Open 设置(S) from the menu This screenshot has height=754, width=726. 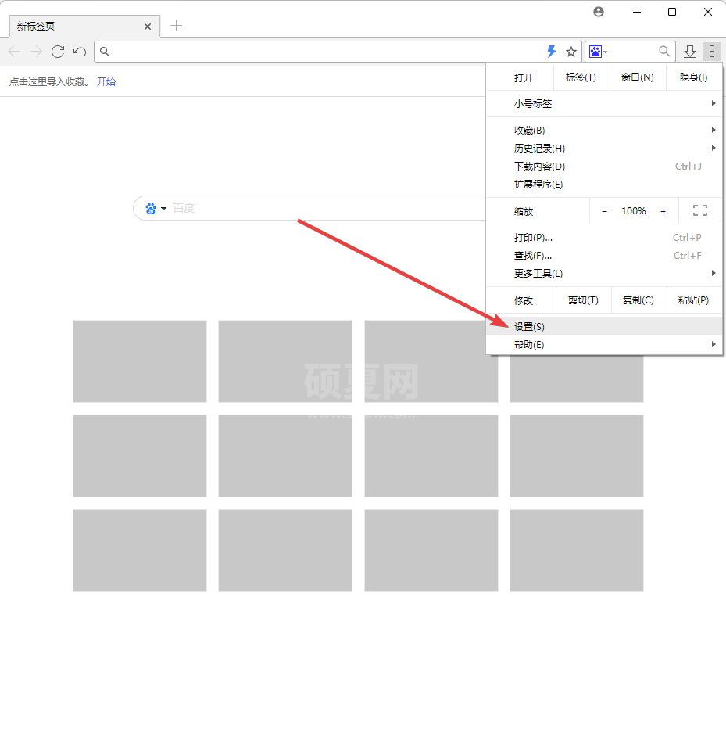click(604, 326)
